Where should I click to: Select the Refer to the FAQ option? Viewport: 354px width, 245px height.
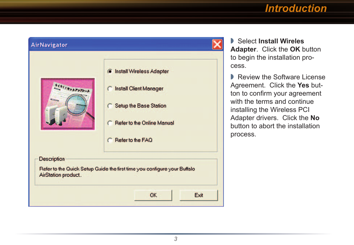click(110, 140)
